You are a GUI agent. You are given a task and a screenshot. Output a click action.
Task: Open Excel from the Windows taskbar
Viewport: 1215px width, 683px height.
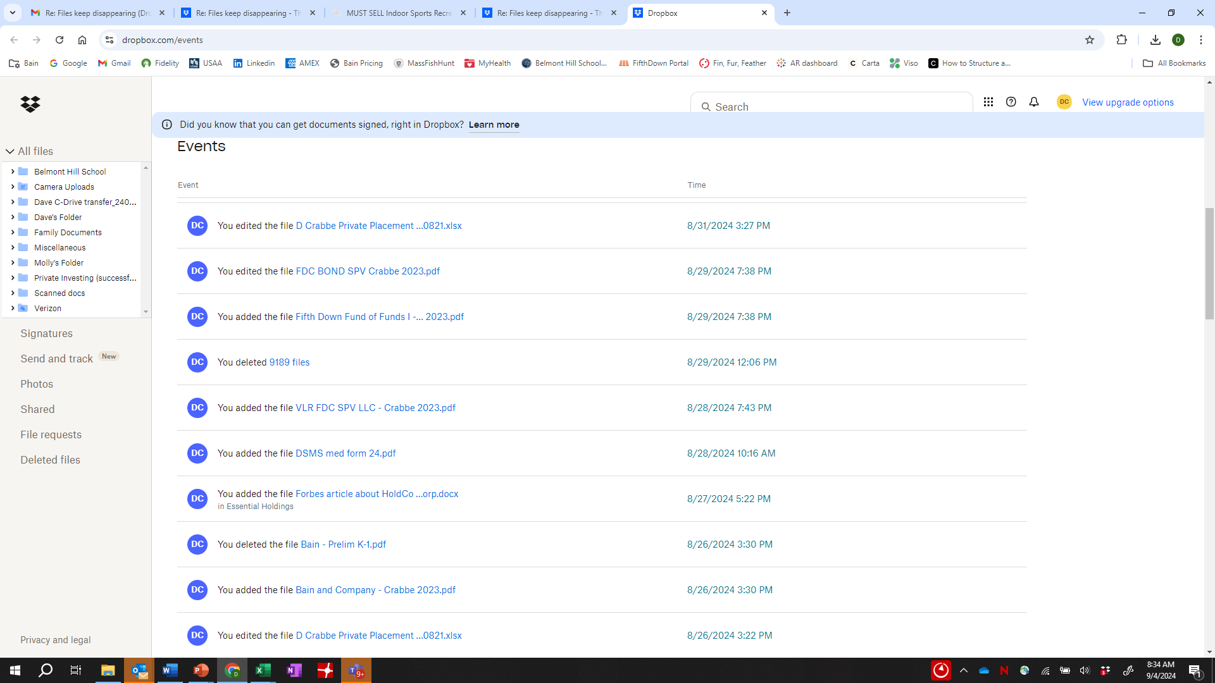(x=263, y=670)
